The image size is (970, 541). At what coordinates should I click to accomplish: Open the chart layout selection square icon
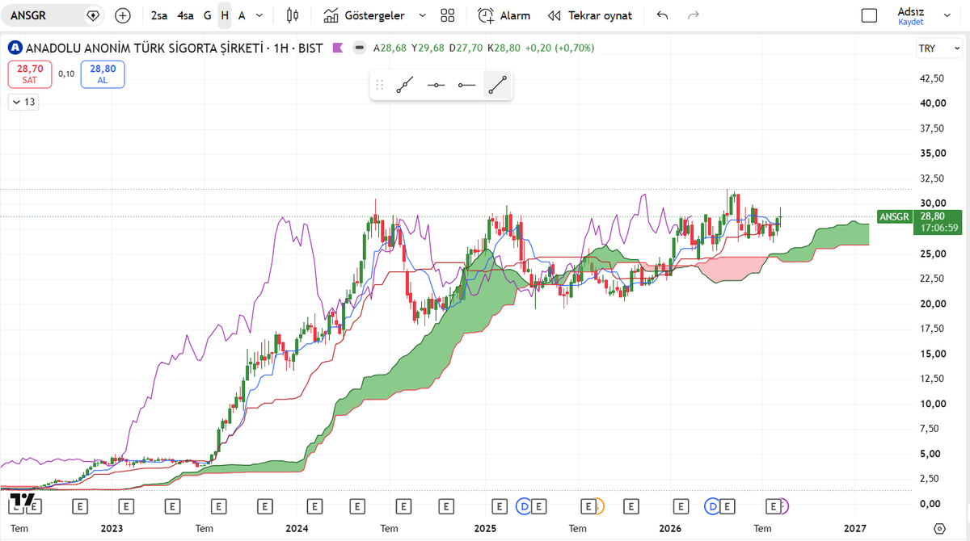[869, 15]
